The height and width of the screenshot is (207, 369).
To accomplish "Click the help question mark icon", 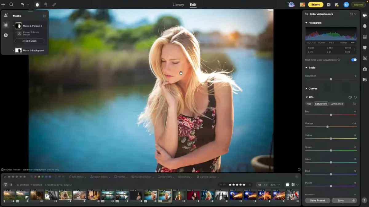I will pos(364,200).
